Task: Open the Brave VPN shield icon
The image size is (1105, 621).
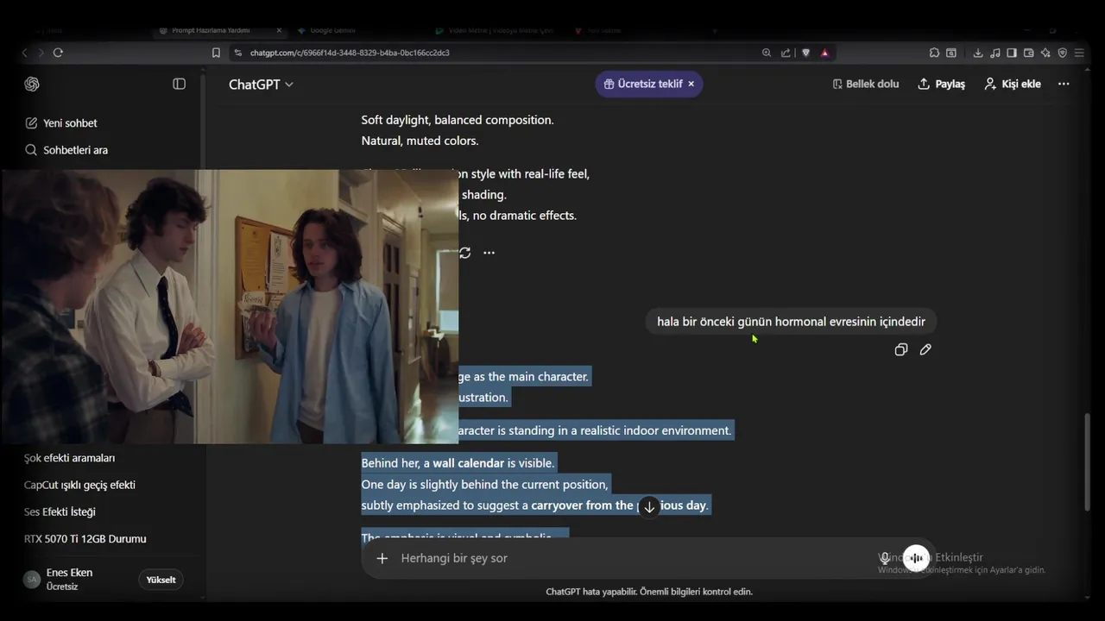Action: click(1063, 53)
